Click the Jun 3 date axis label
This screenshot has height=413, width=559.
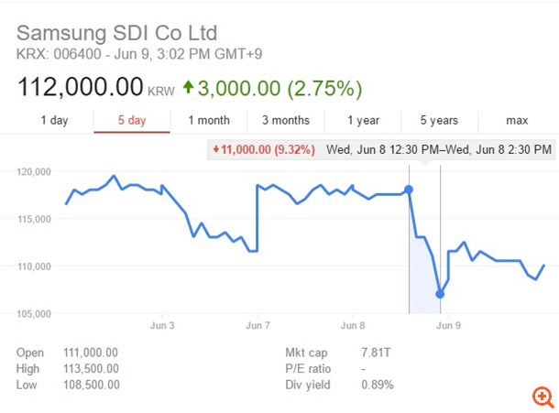tap(162, 324)
